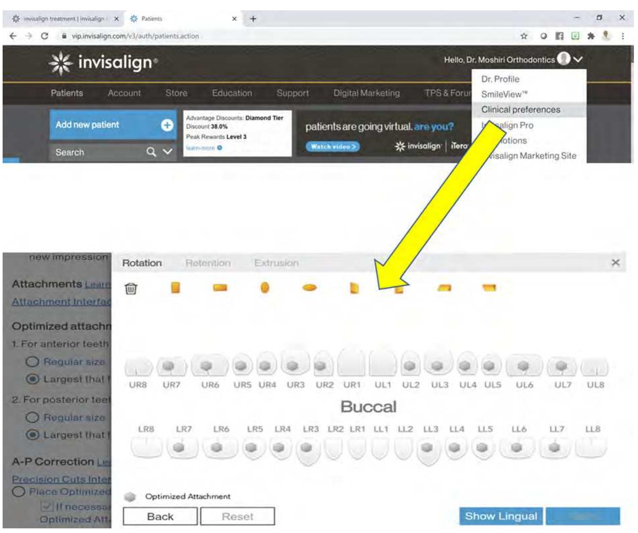Click the LL3 lower canine tooth
The image size is (638, 533).
(x=428, y=451)
